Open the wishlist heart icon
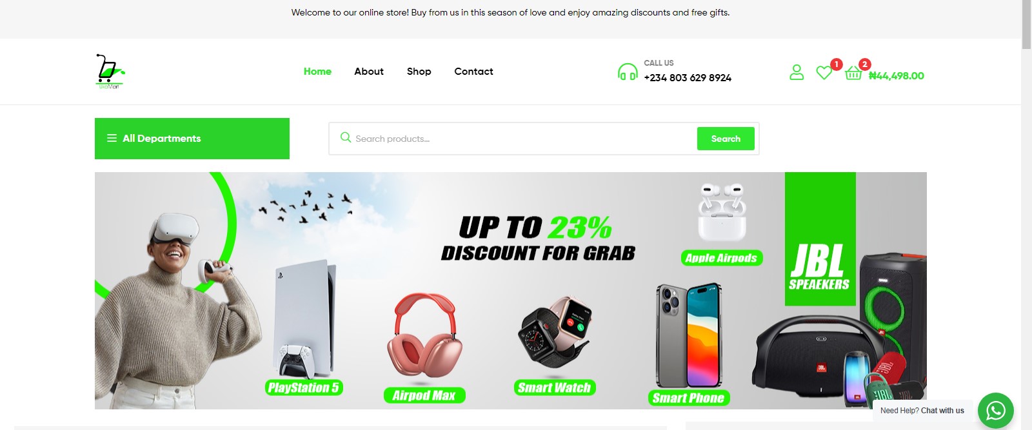 (824, 73)
